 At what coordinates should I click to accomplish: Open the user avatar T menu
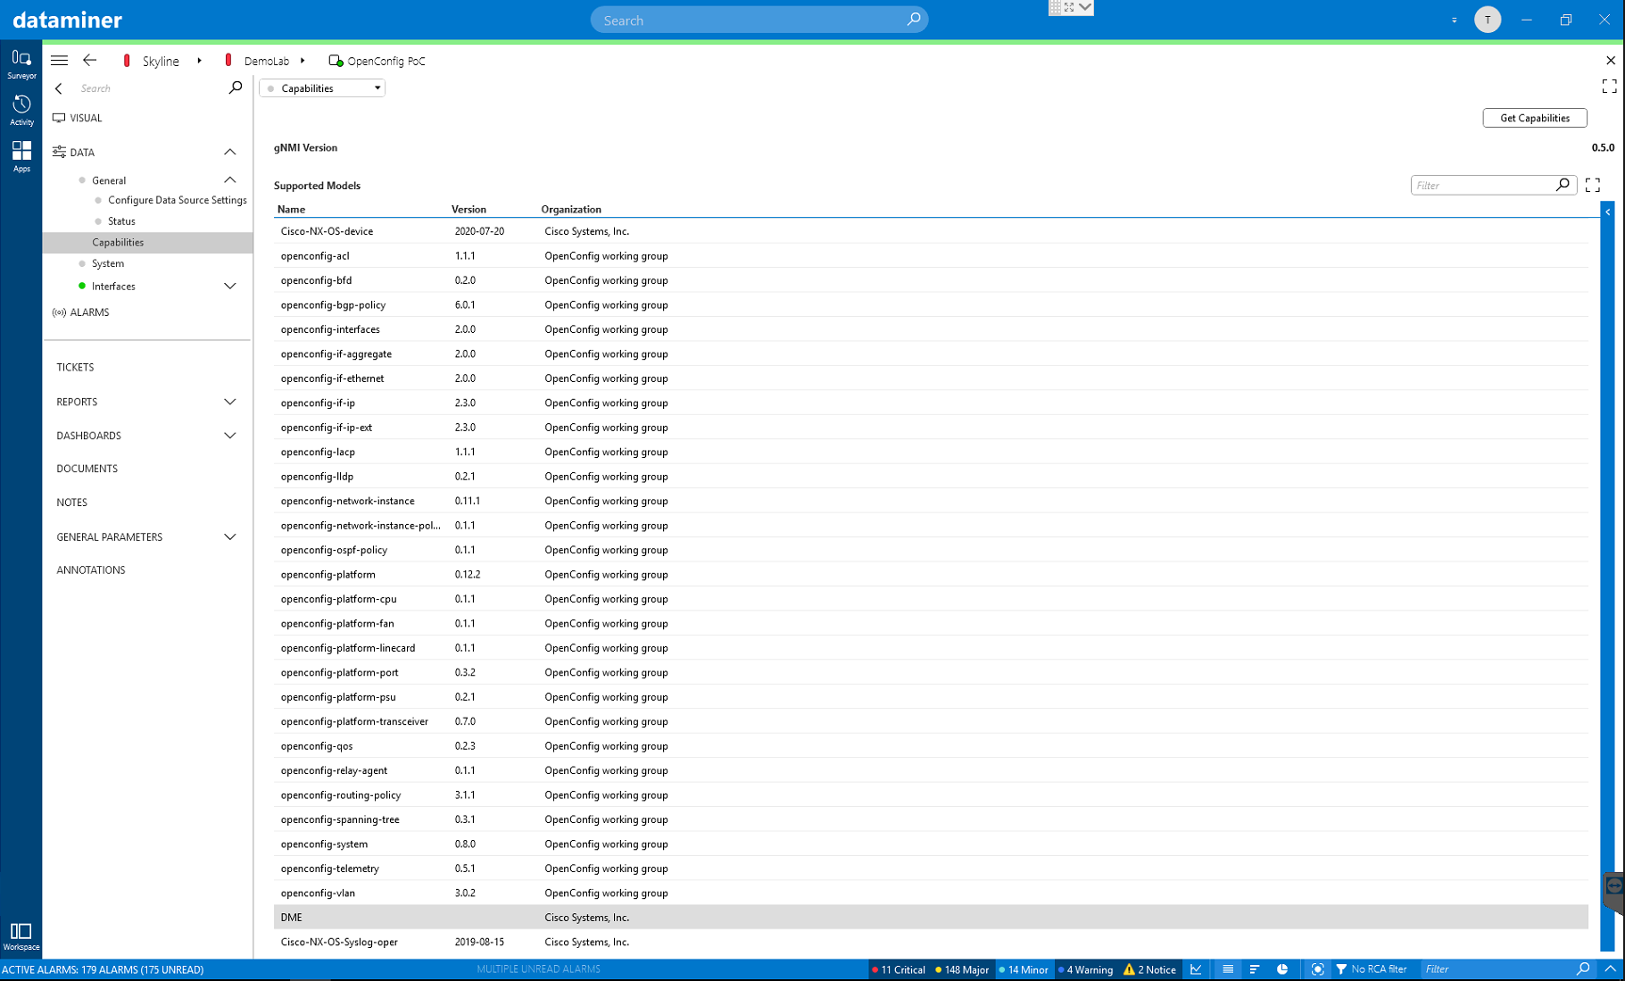tap(1488, 20)
